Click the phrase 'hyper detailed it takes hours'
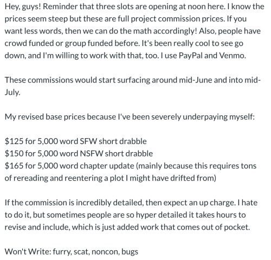The width and height of the screenshot is (271, 260). tap(175, 215)
